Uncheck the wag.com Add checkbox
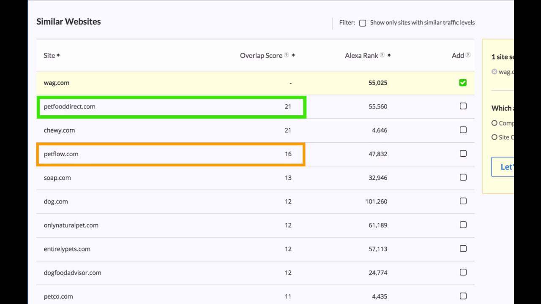Image resolution: width=541 pixels, height=304 pixels. (463, 82)
